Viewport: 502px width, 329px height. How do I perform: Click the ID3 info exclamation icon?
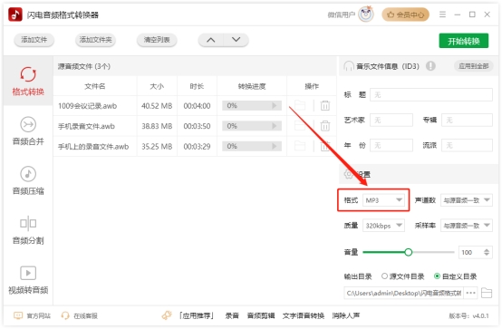430,66
